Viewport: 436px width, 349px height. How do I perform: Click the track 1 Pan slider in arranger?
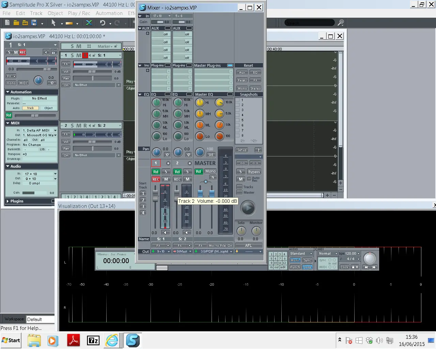click(x=92, y=78)
